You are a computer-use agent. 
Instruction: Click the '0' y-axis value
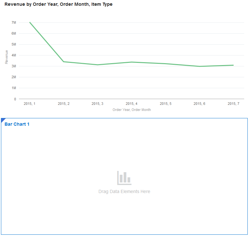coord(15,99)
